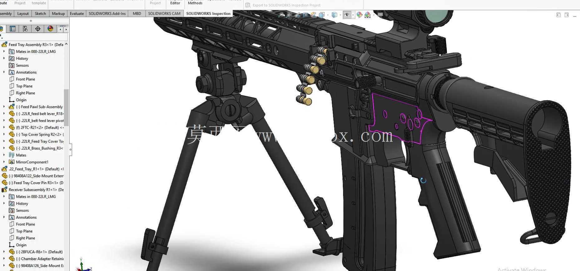Select Top Cover Spring R2<2> component
580x271 pixels.
tap(36, 135)
